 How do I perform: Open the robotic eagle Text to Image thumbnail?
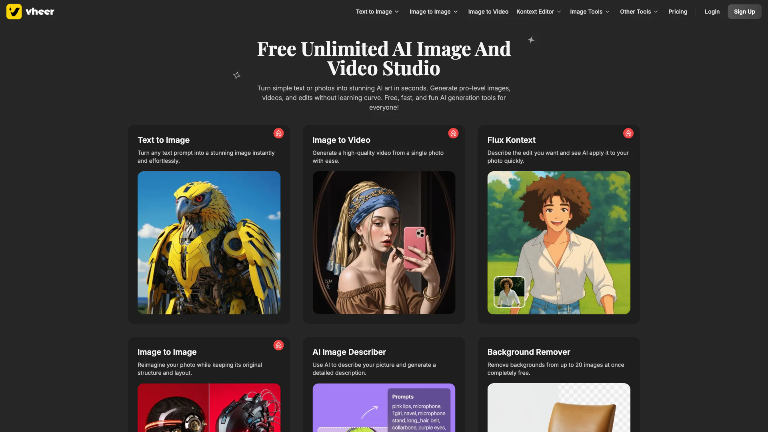tap(209, 242)
